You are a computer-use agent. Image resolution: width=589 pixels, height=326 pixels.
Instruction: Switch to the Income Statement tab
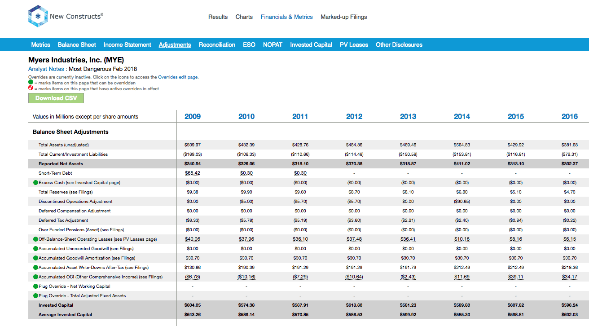pyautogui.click(x=127, y=45)
